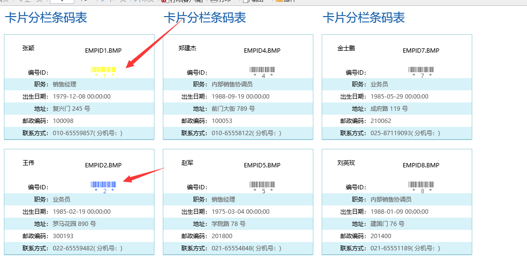Select postal code 201400
The height and width of the screenshot is (264, 527).
point(381,236)
